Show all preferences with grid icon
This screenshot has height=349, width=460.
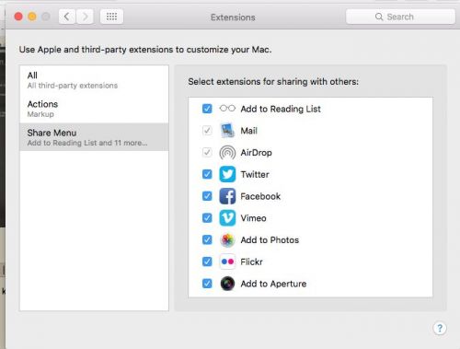click(111, 17)
